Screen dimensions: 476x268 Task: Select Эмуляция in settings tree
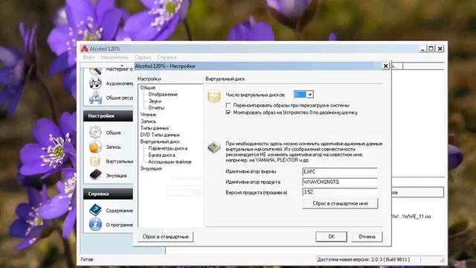point(151,168)
